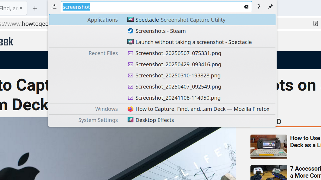Toggle the pin icon to keep KRunner open

tap(270, 7)
